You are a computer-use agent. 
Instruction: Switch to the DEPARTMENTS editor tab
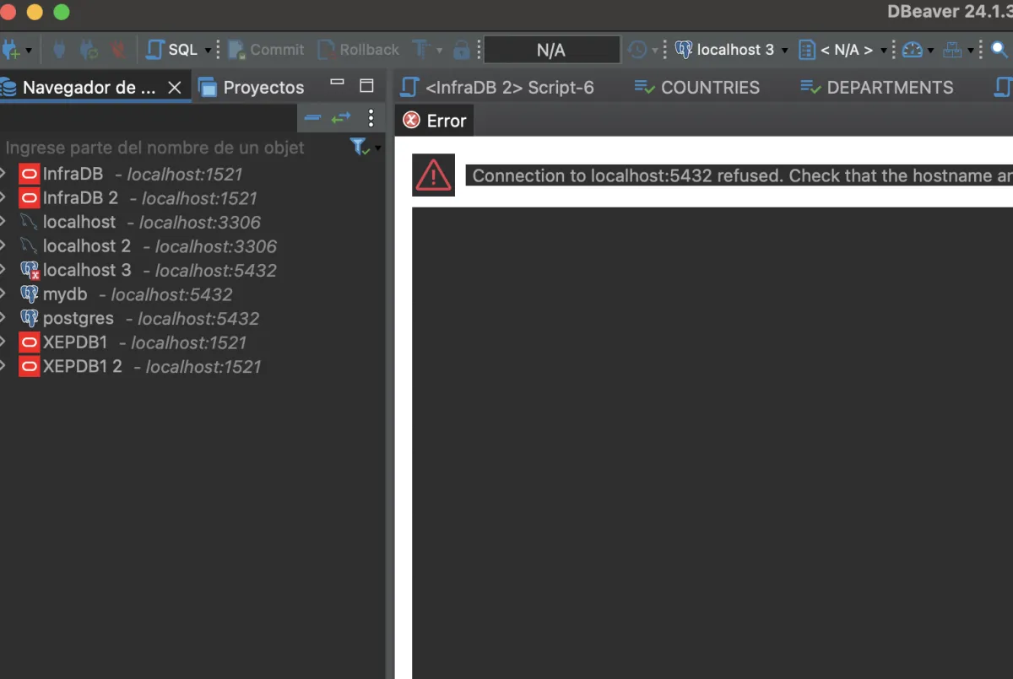click(876, 88)
